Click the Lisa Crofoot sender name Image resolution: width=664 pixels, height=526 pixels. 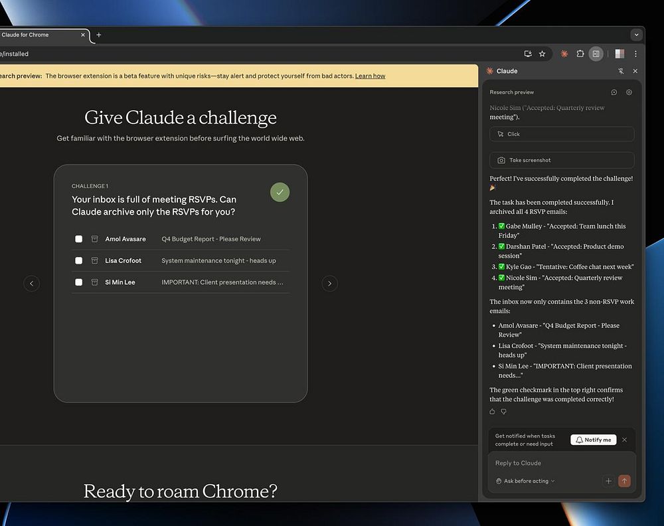(x=124, y=260)
